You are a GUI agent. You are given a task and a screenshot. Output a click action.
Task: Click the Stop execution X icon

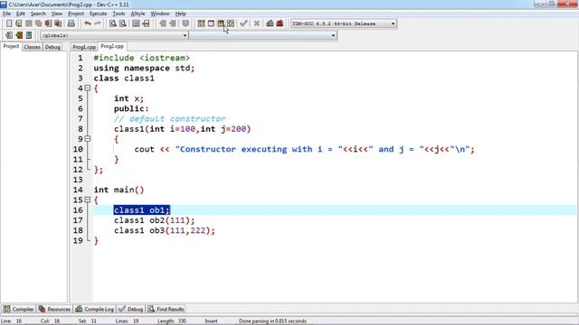coord(257,23)
